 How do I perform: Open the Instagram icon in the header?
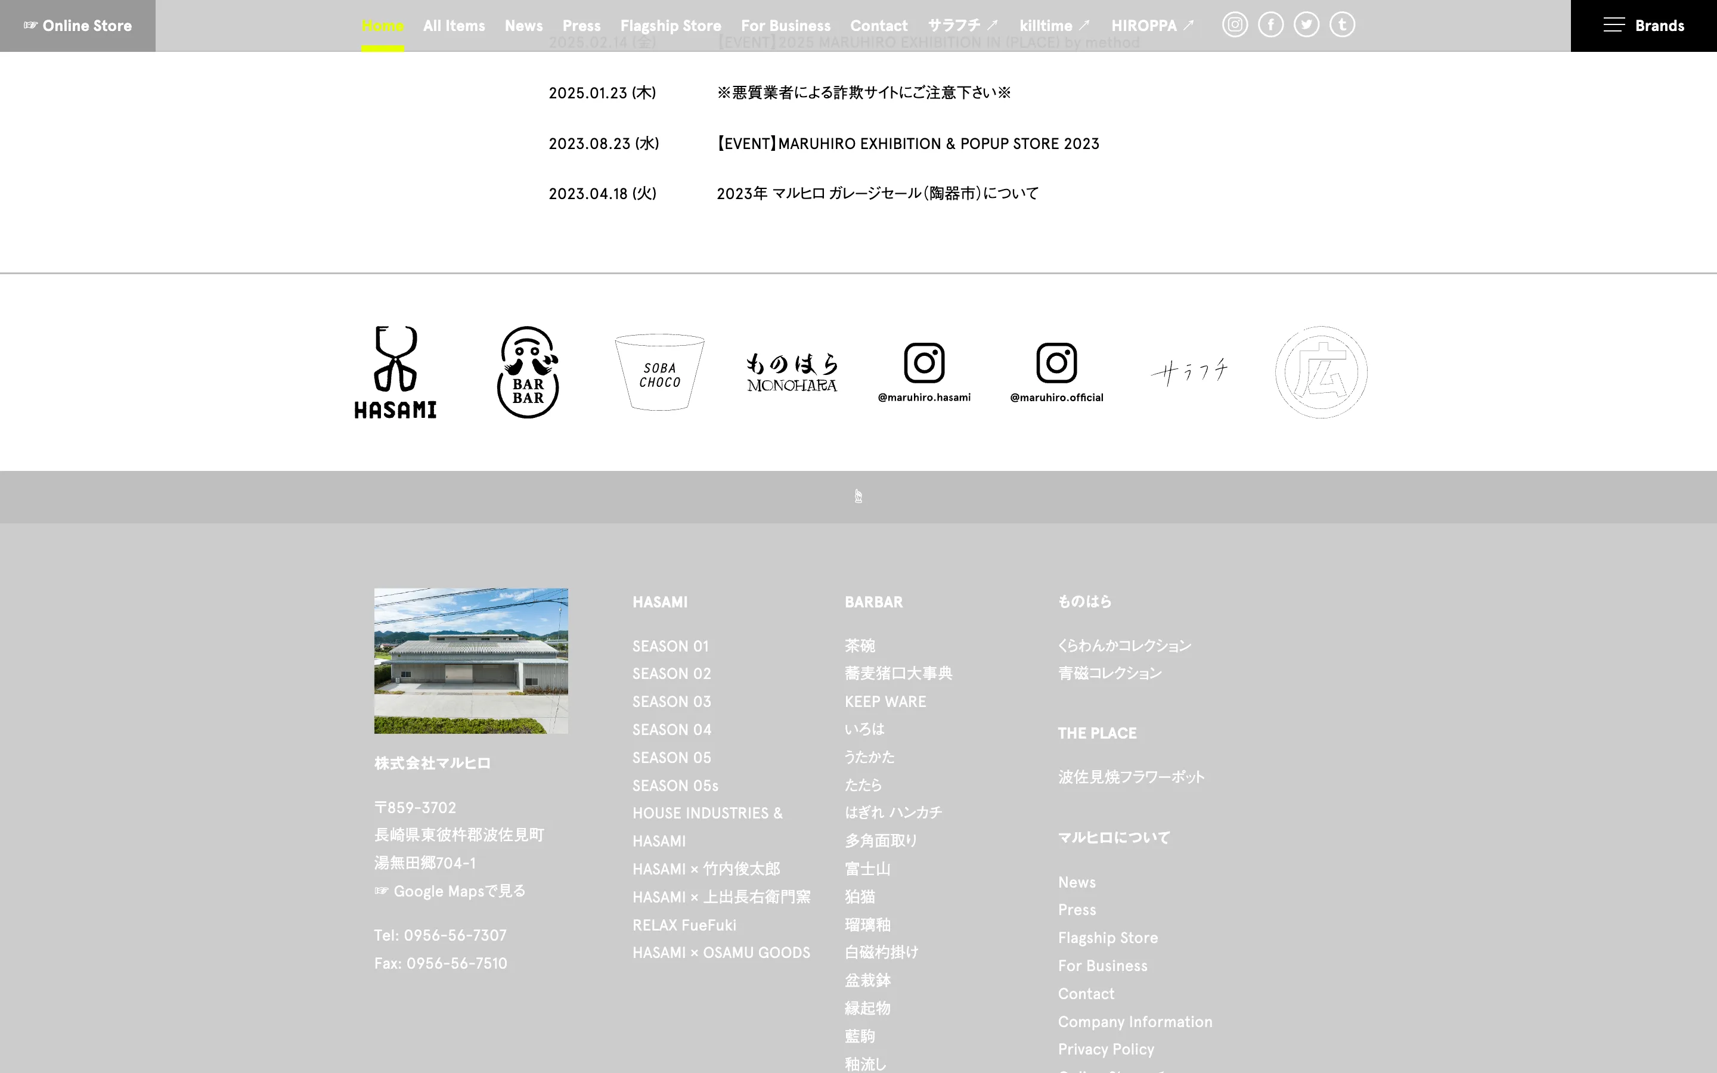tap(1235, 25)
